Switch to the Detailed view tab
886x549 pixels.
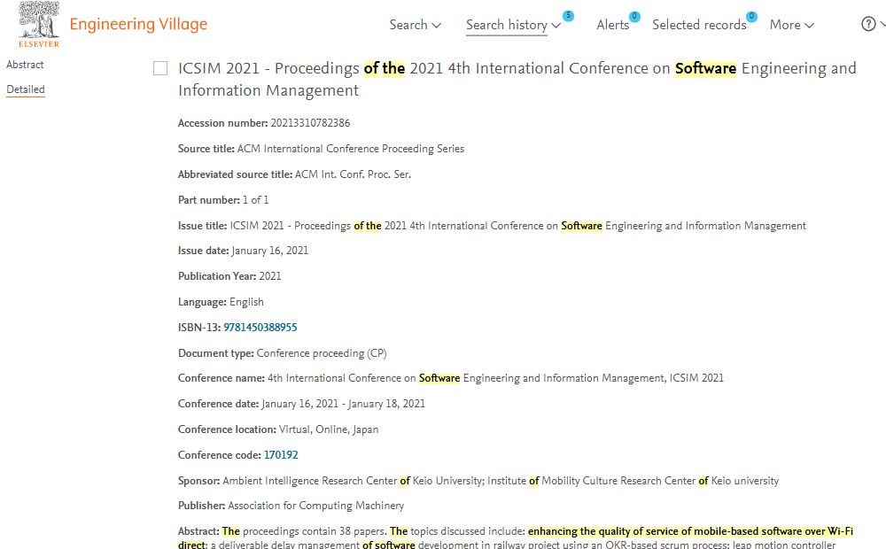(x=26, y=89)
